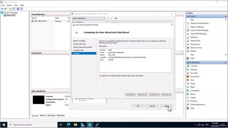Open Hyper-V Settings from Actions pane
The width and height of the screenshot is (228, 128).
(x=197, y=27)
